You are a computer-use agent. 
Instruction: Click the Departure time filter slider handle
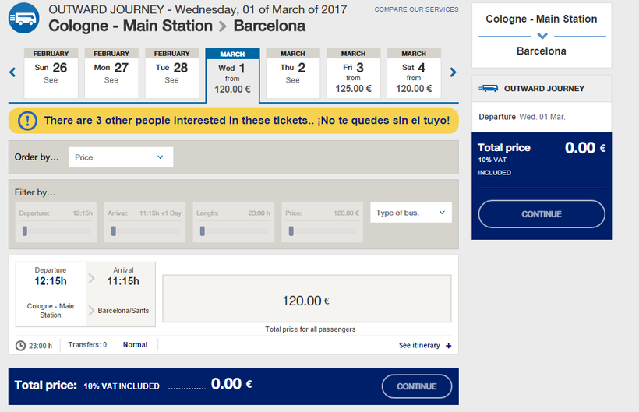pyautogui.click(x=25, y=231)
